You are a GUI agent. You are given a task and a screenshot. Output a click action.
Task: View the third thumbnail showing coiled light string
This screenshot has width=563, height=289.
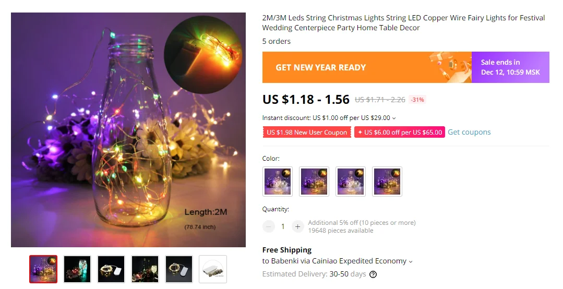click(111, 269)
